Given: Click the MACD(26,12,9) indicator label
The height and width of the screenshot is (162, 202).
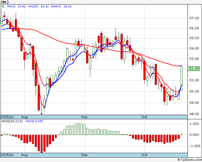Looking at the screenshot, I should (12, 121).
